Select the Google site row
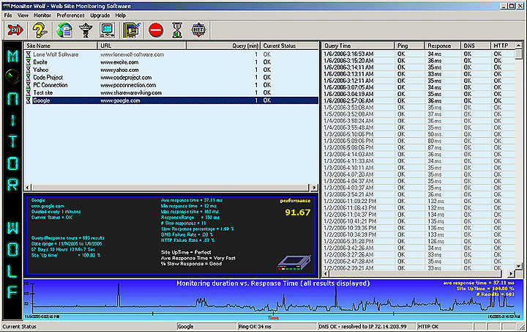527x332 pixels. click(171, 100)
